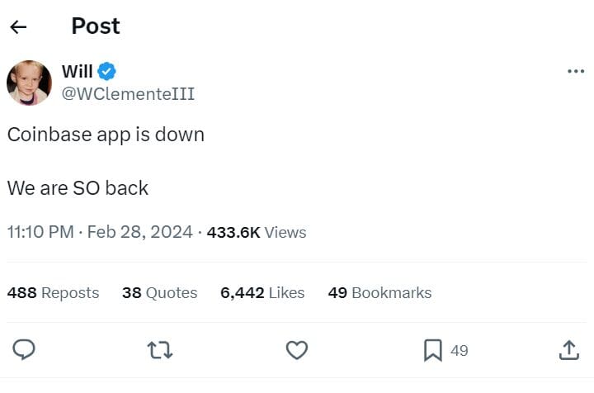Click the Post page heading

click(96, 26)
